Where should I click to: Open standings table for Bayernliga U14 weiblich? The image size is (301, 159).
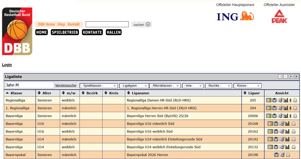(x=270, y=147)
